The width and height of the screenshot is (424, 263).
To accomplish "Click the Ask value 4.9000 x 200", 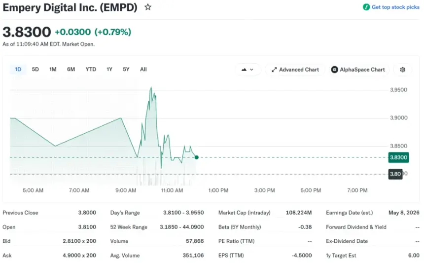I will pyautogui.click(x=79, y=256).
